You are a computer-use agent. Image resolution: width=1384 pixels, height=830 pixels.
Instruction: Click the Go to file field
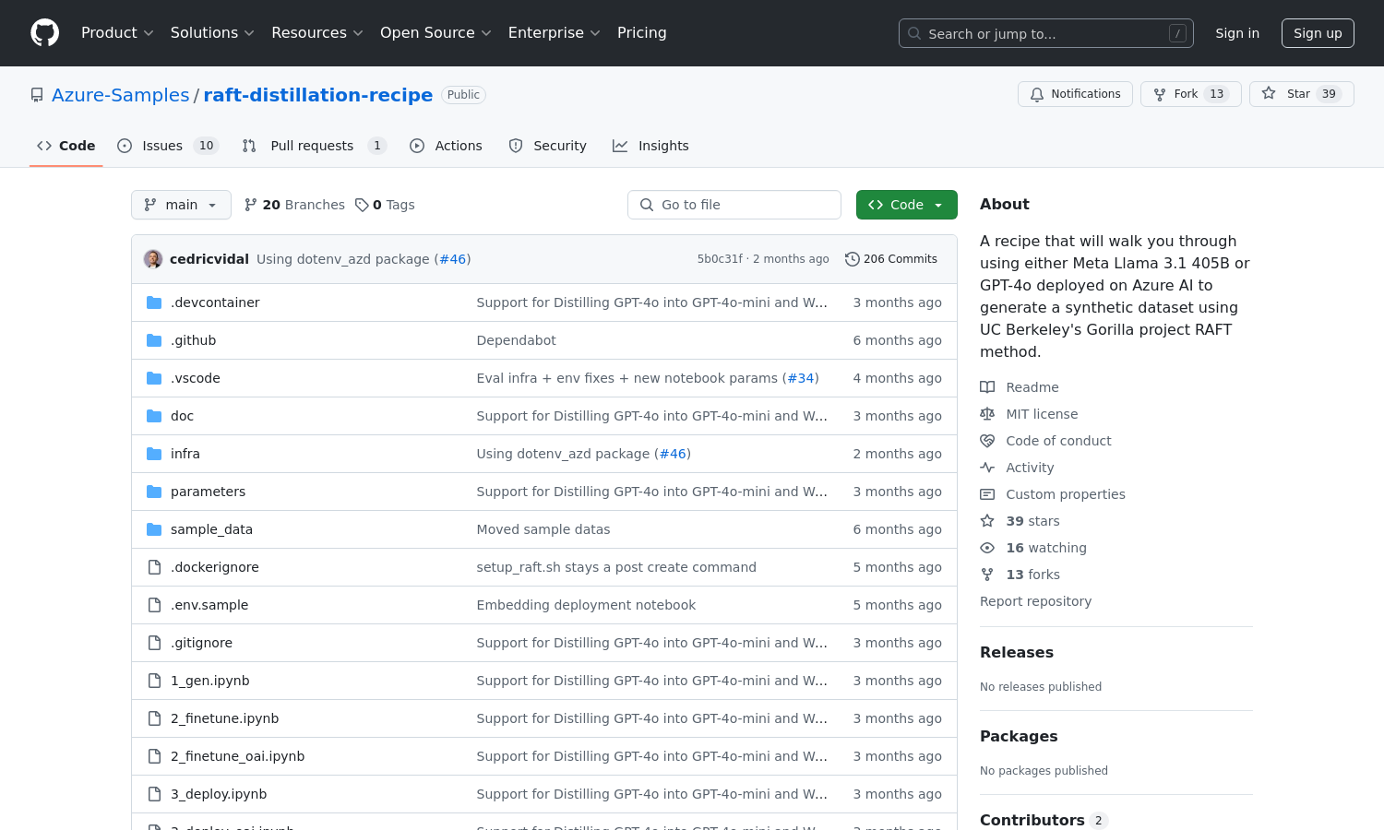coord(734,205)
